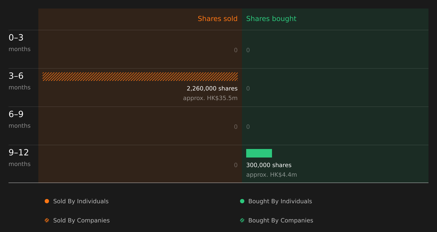This screenshot has height=232, width=437.
Task: Click the Bought By Companies legend label
Action: pyautogui.click(x=281, y=220)
